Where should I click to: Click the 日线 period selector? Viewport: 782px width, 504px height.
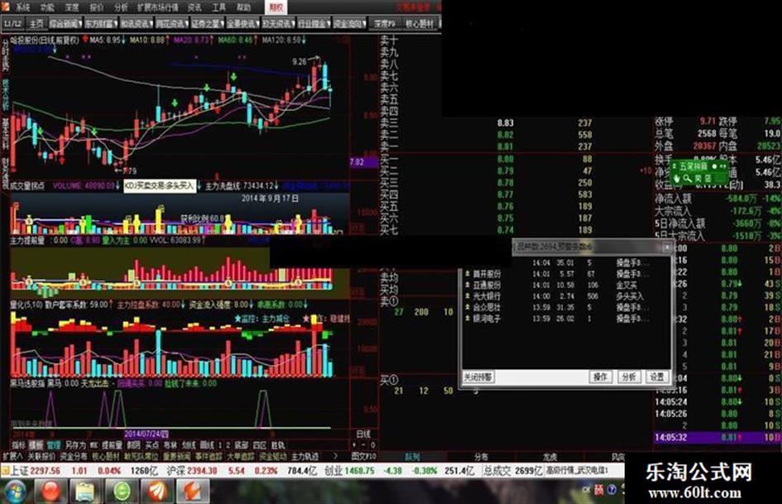363,434
